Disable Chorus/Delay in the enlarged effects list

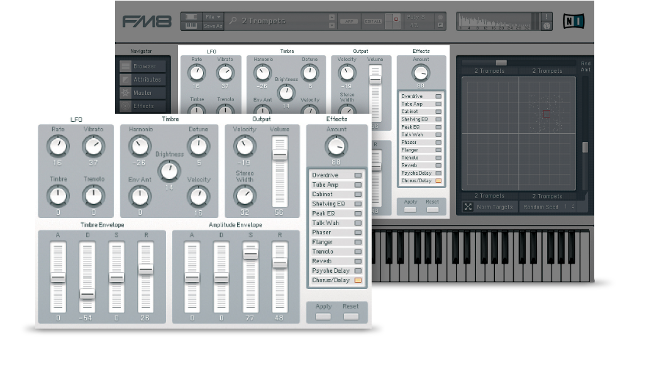[358, 280]
